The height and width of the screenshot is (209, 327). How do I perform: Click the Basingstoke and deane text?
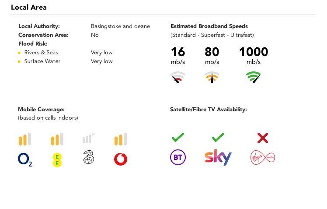tap(120, 26)
